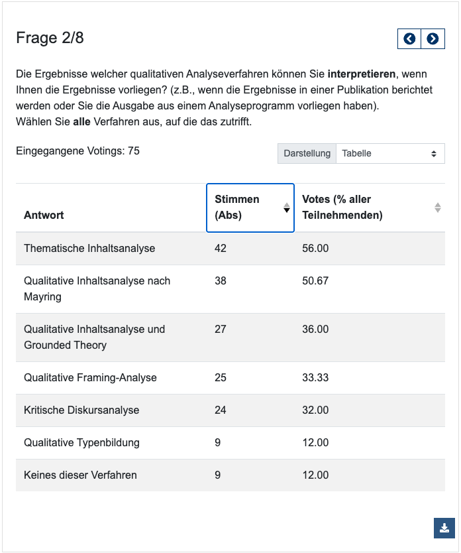Viewport: 461px width, 553px height.
Task: Click sort arrows in Votes (%) column
Action: (437, 208)
